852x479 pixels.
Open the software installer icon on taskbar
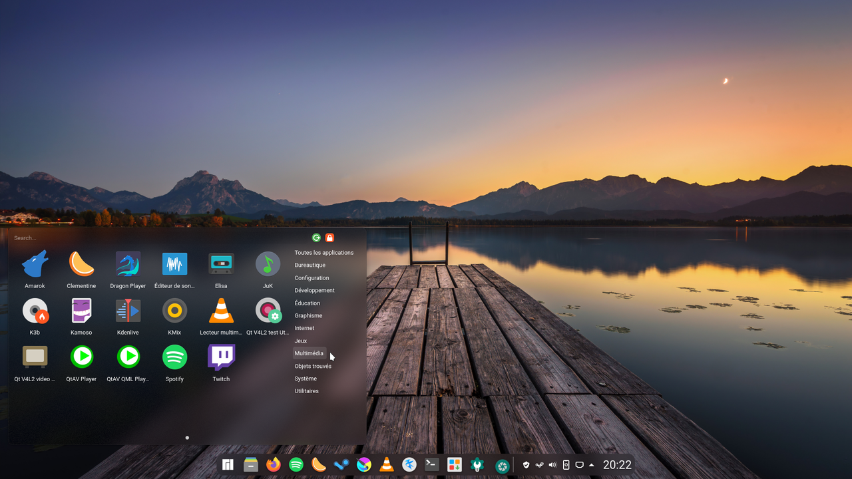tap(455, 465)
